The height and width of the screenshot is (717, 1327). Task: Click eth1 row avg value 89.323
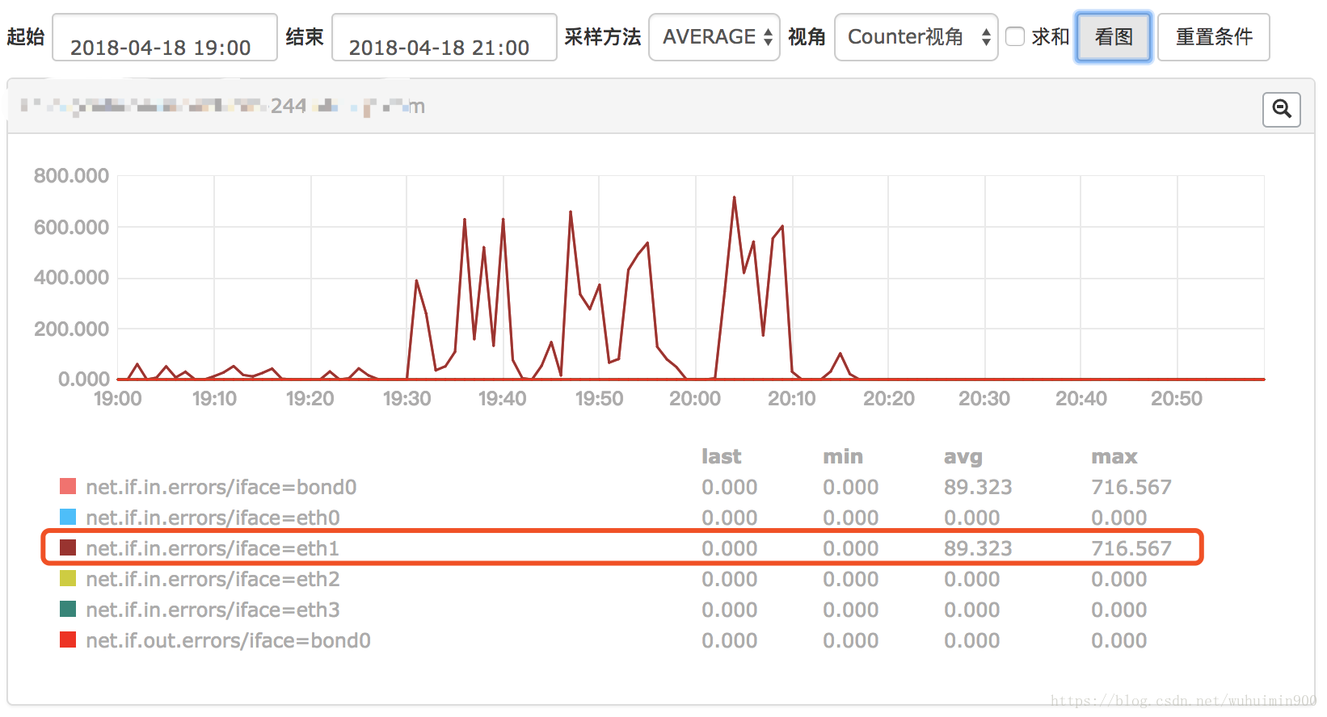pyautogui.click(x=978, y=548)
